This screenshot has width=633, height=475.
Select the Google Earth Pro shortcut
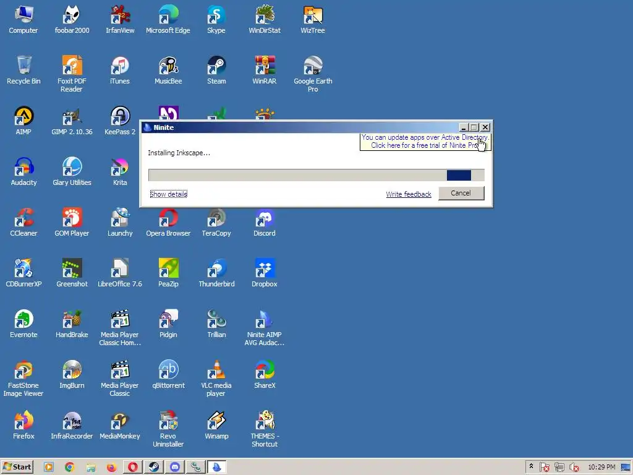point(313,74)
